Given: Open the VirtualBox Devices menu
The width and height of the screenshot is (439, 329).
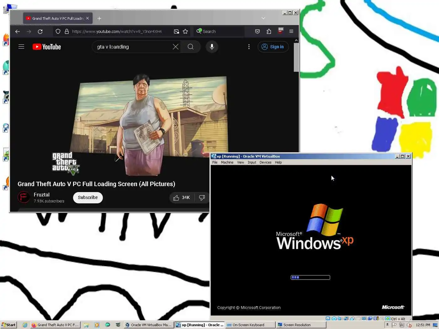Looking at the screenshot, I should [265, 162].
